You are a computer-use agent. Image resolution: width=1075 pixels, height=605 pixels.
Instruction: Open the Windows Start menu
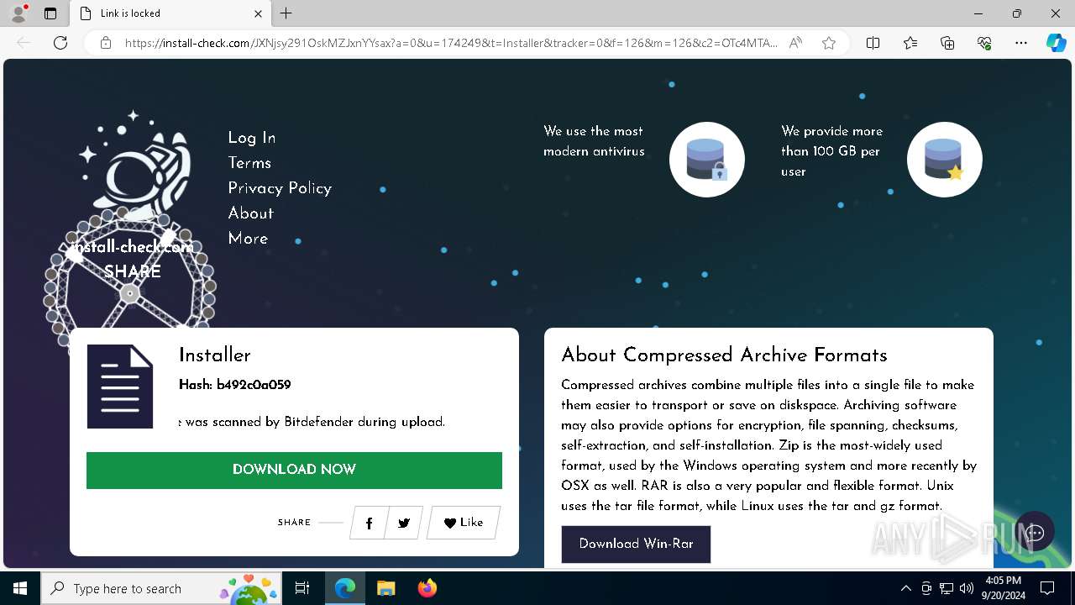tap(20, 588)
